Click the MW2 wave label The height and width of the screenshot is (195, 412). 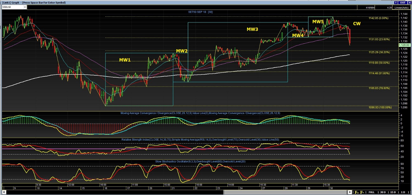coord(182,51)
